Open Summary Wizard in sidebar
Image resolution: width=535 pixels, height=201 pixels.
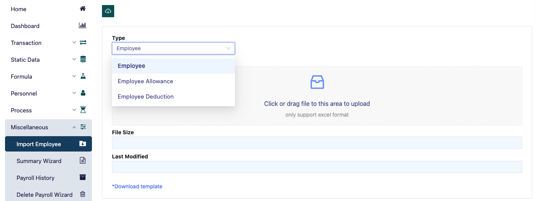tap(39, 161)
